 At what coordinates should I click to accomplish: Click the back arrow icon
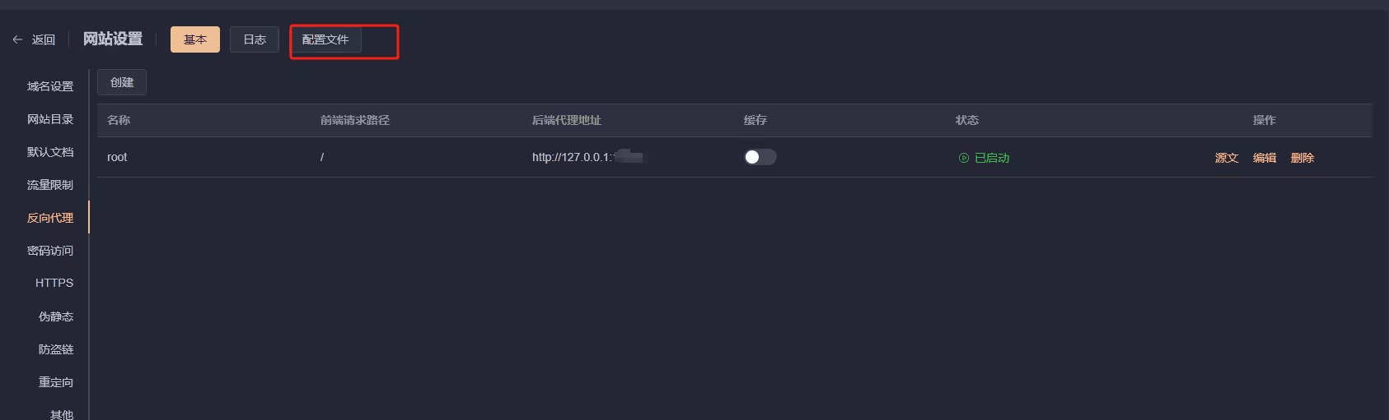(17, 39)
